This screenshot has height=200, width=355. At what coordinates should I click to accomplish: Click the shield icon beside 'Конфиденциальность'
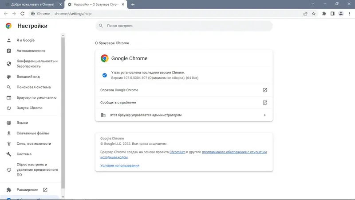[9, 64]
